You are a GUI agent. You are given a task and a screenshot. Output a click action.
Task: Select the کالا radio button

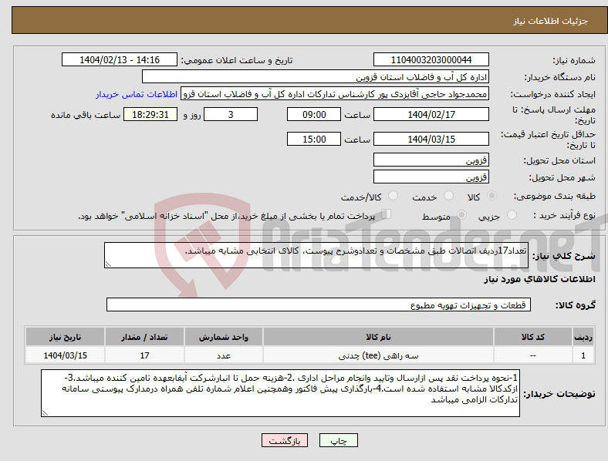491,196
